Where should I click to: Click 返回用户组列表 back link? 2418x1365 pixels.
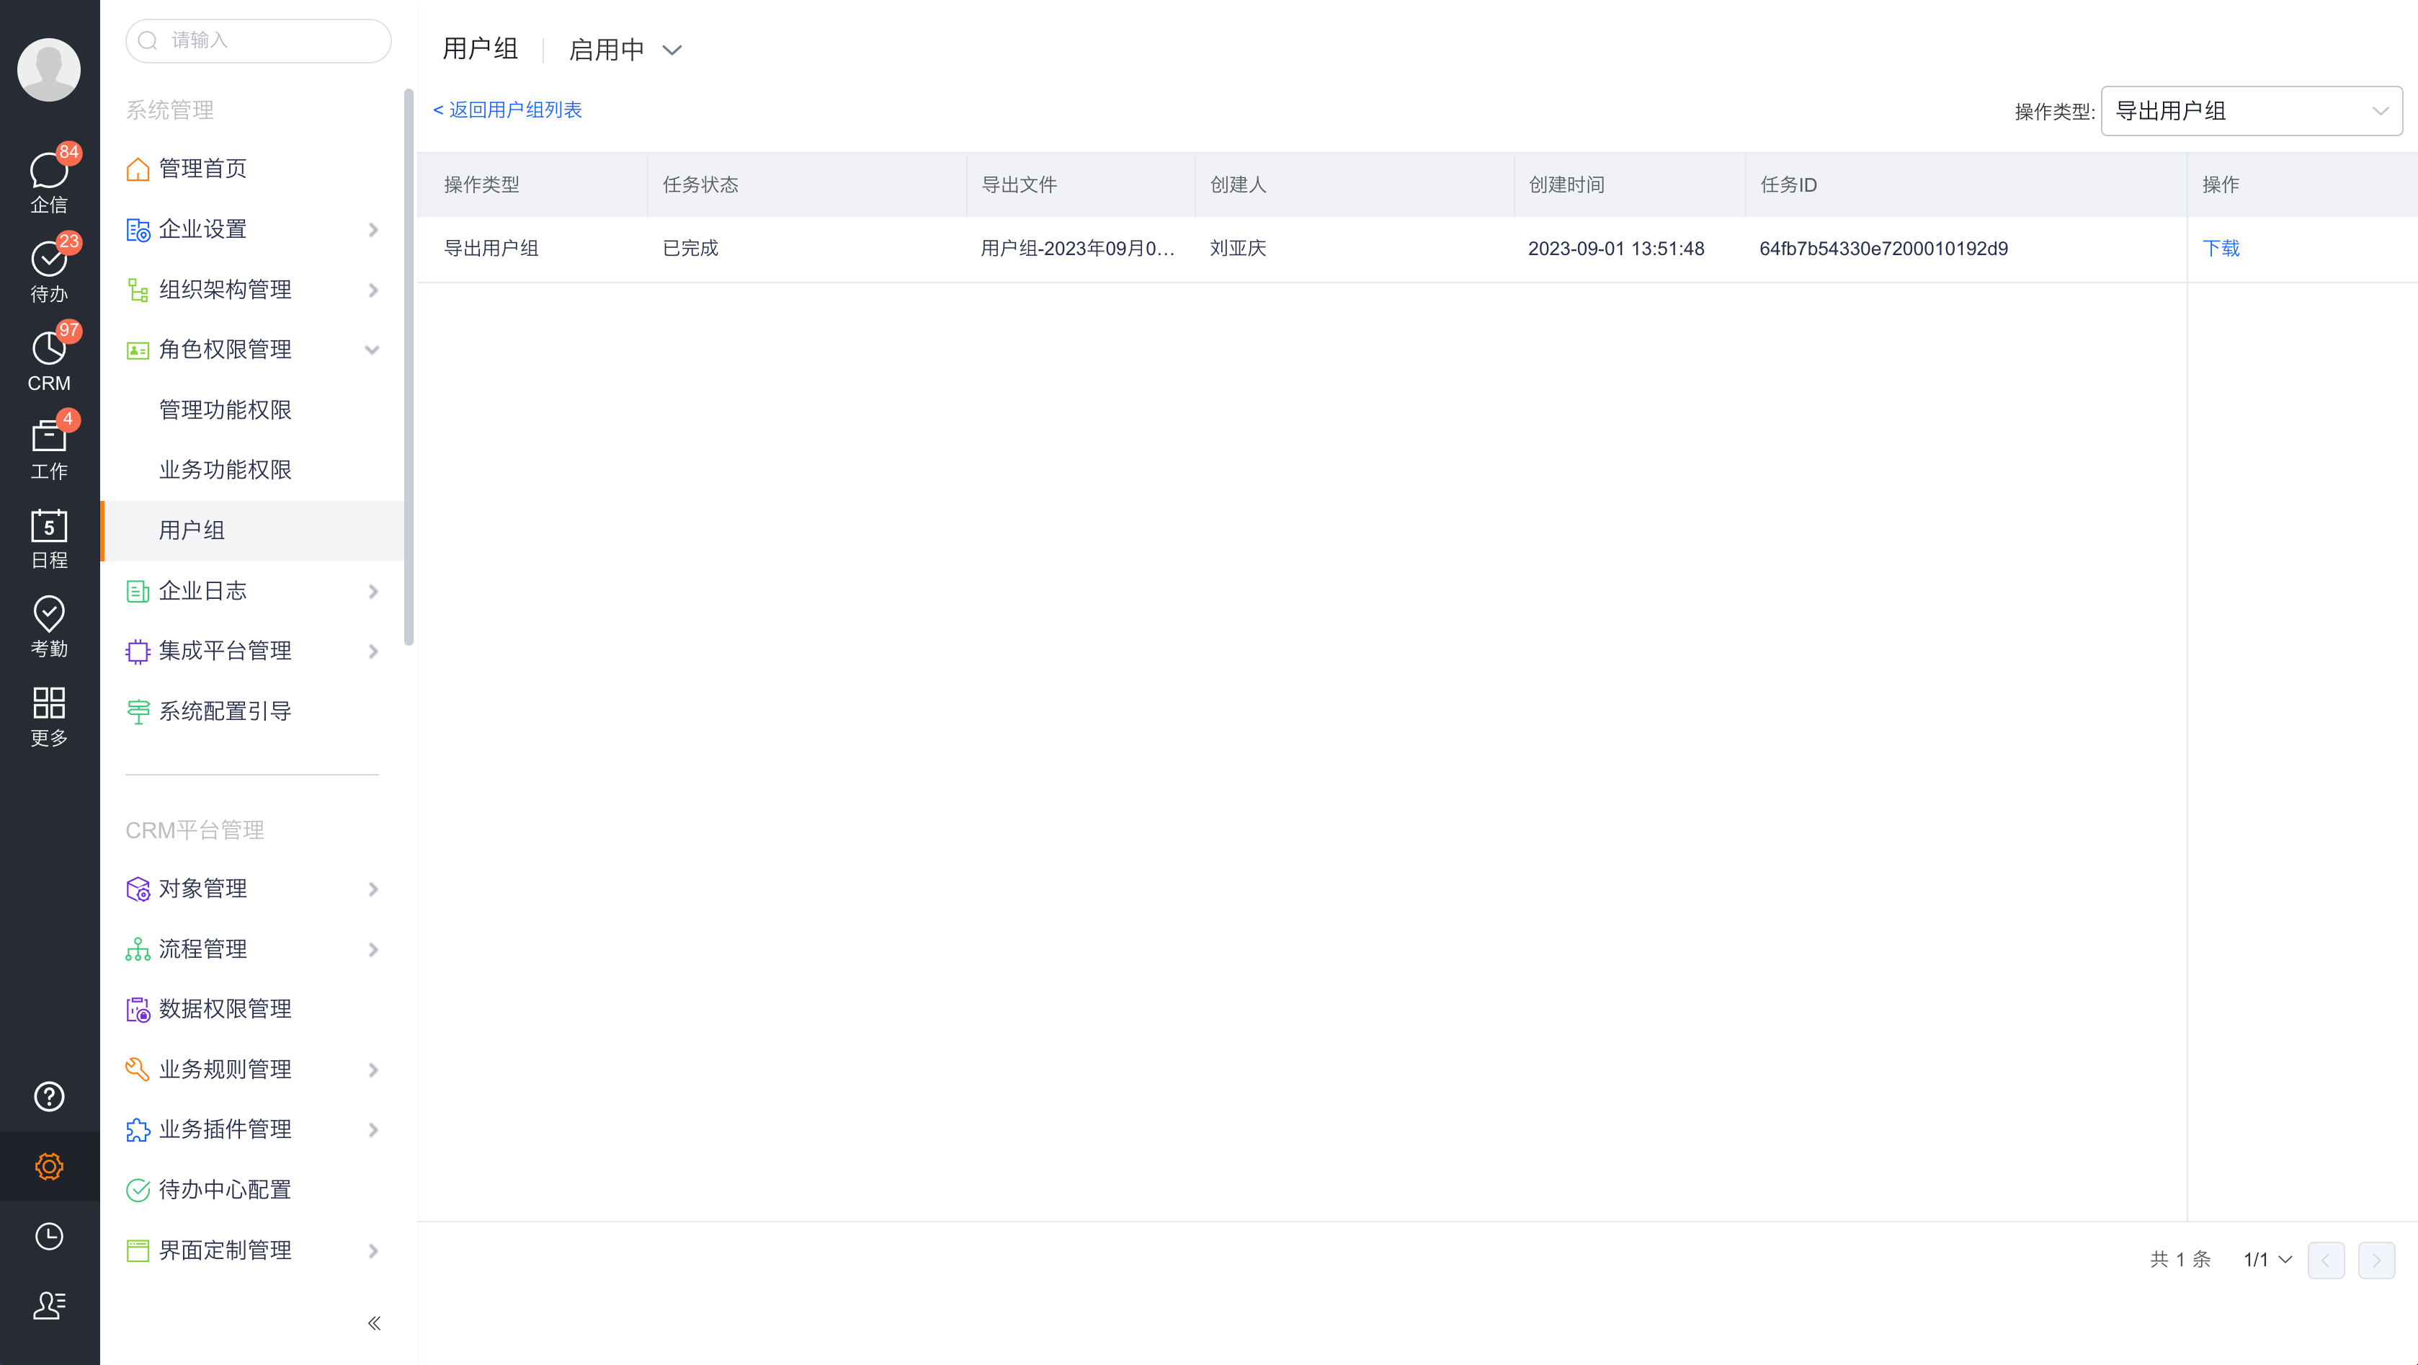(507, 110)
